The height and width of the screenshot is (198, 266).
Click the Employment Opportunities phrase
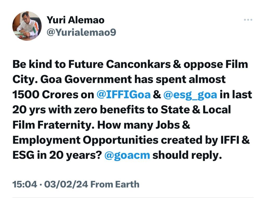tap(85, 140)
